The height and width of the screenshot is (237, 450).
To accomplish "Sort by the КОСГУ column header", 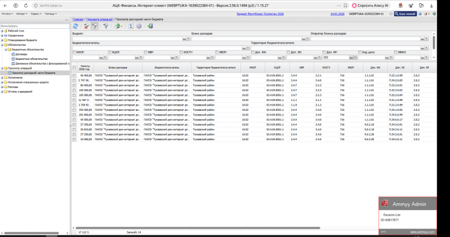I will click(326, 67).
